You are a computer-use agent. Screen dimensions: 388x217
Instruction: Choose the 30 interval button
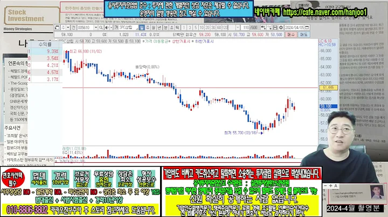pos(213,27)
